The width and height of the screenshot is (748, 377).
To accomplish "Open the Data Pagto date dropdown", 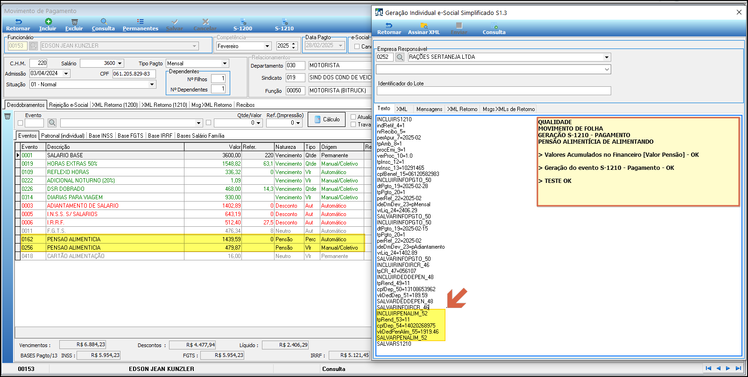I will [341, 45].
